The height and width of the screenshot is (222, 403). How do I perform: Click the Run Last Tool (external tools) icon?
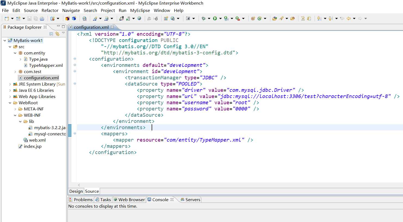point(238,18)
